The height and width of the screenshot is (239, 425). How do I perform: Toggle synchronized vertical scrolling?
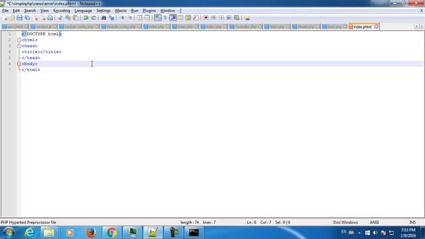pyautogui.click(x=139, y=18)
